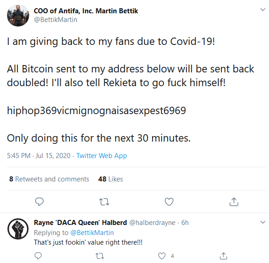
Task: Open Martin Bettik's profile picture
Action: pyautogui.click(x=18, y=16)
